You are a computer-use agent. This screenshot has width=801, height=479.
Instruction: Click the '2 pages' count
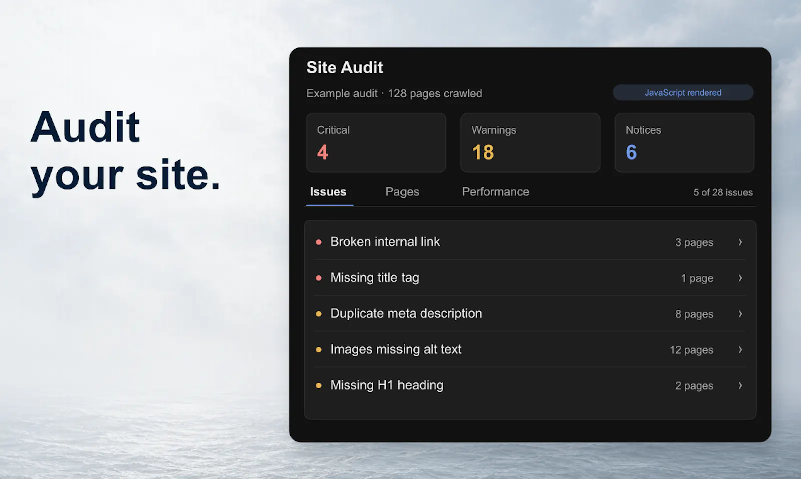coord(694,386)
